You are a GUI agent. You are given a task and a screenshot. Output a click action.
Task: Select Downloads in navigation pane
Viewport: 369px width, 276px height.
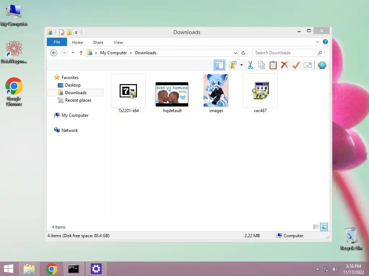(x=76, y=93)
